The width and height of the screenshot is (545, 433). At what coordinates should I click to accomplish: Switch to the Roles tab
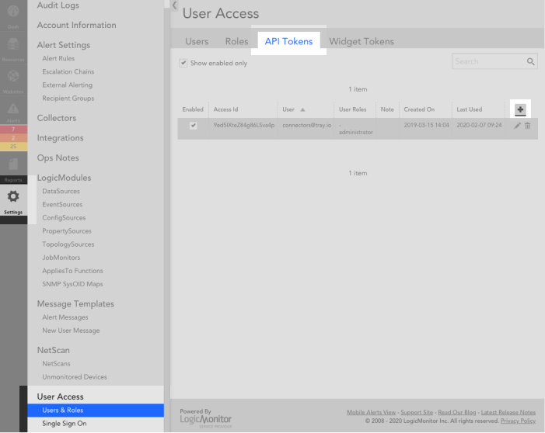coord(236,41)
